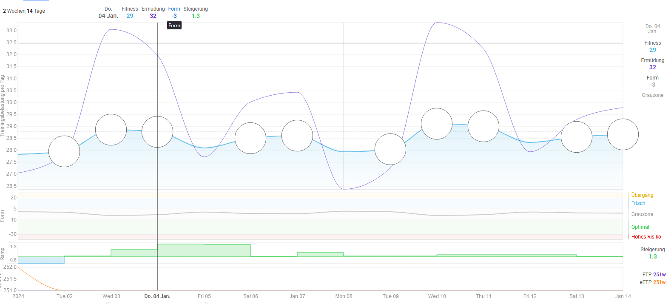
Task: Select the Sat 13 activity circle
Action: (x=577, y=137)
